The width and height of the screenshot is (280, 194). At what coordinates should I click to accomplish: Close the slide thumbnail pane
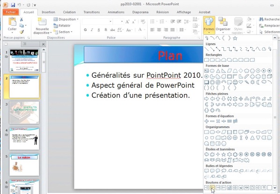pos(43,44)
